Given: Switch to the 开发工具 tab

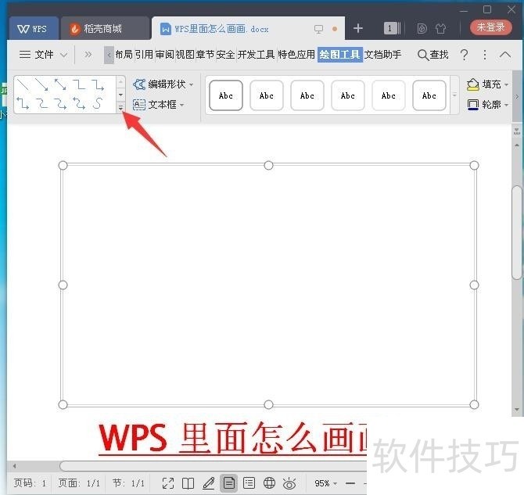Looking at the screenshot, I should [256, 55].
